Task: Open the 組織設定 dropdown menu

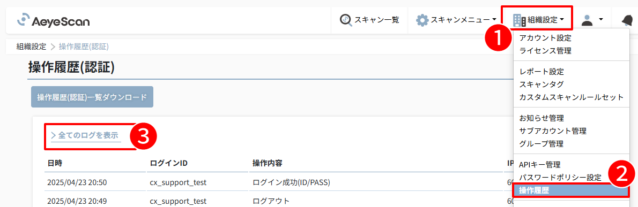Action: (537, 19)
